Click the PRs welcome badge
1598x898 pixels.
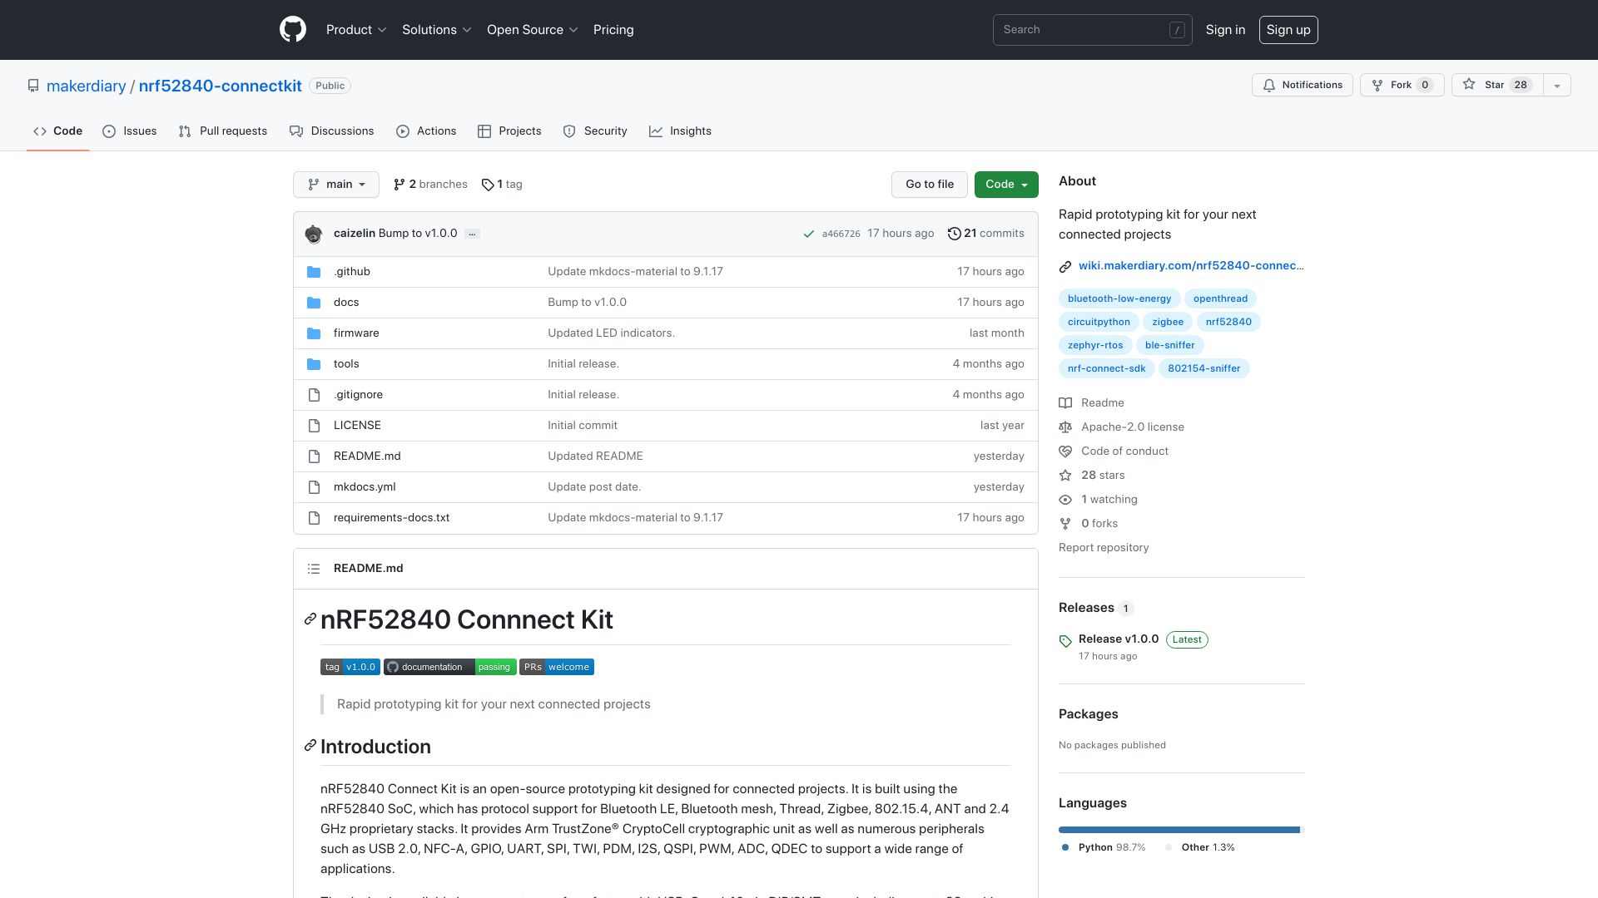(557, 667)
